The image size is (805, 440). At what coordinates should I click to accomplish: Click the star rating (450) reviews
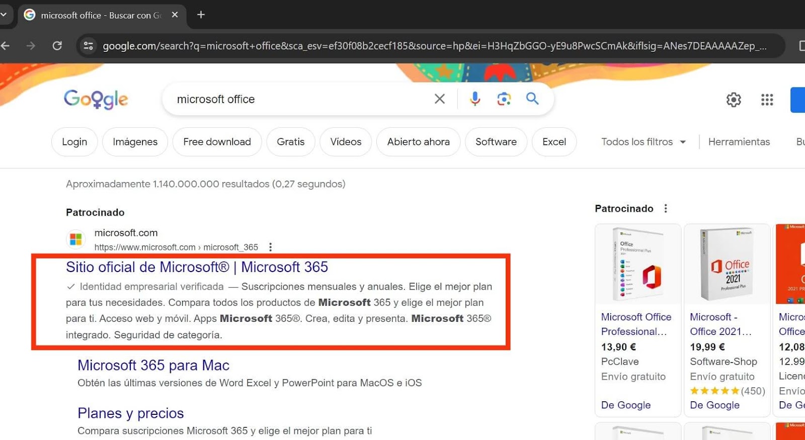tap(728, 391)
